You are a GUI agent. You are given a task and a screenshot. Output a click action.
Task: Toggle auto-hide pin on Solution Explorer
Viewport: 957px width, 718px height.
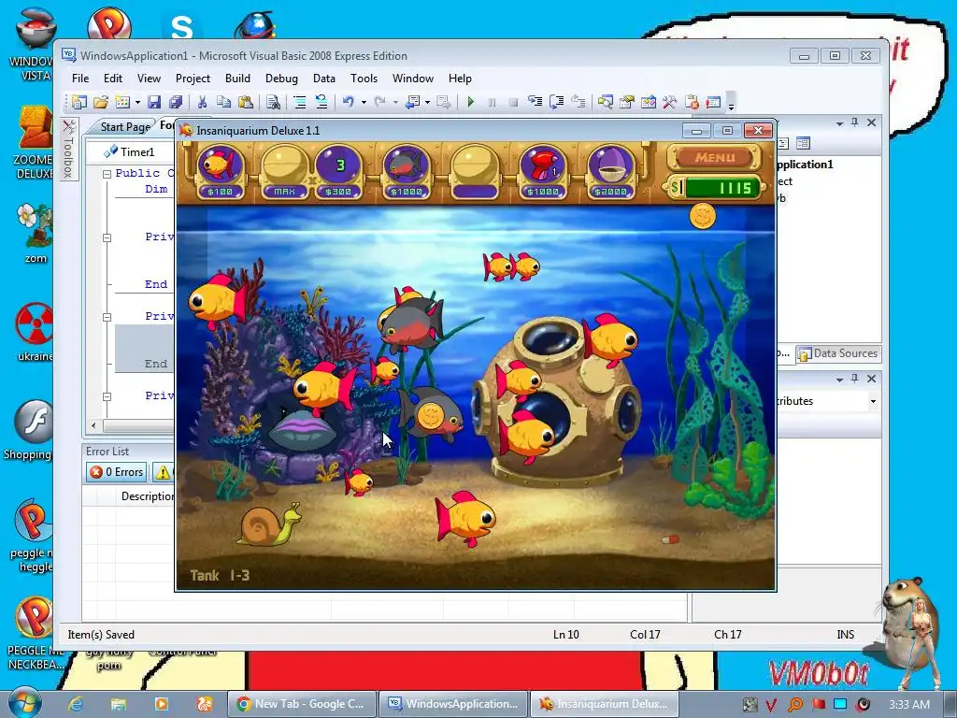pyautogui.click(x=855, y=122)
